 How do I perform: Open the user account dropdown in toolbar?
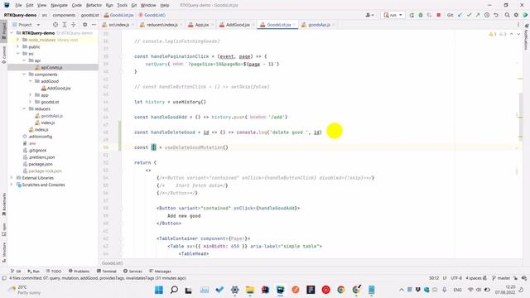click(370, 15)
